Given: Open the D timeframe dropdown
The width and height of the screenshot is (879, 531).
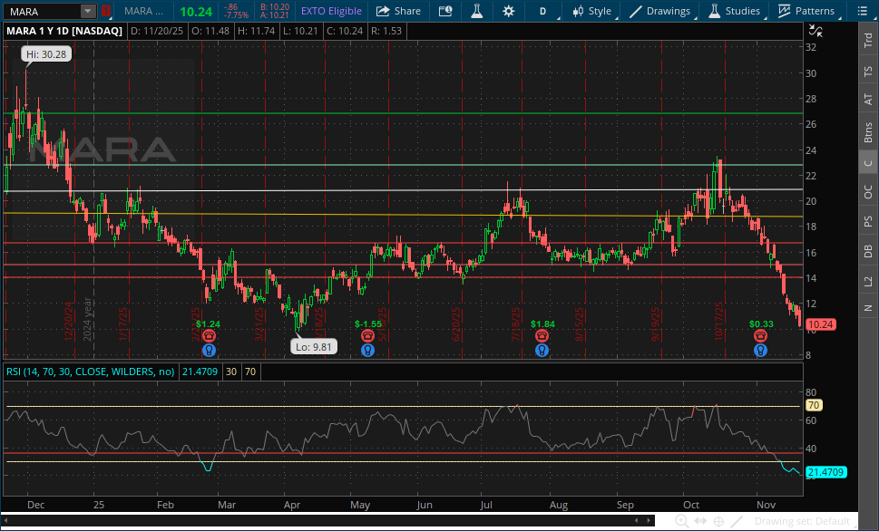Looking at the screenshot, I should coord(543,11).
